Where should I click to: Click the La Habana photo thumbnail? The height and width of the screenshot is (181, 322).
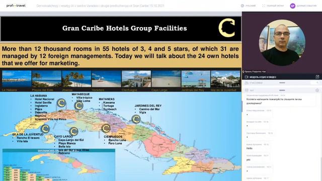[17, 79]
